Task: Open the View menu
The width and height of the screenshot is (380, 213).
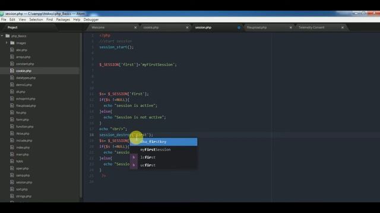Action: [x=23, y=20]
